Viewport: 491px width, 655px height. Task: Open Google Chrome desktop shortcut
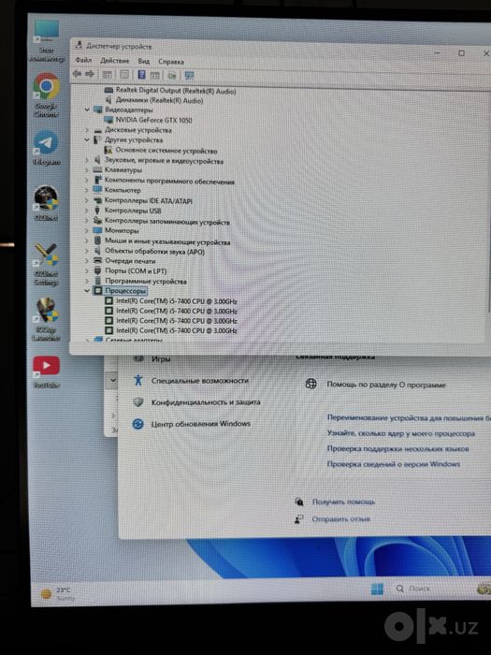tap(47, 95)
